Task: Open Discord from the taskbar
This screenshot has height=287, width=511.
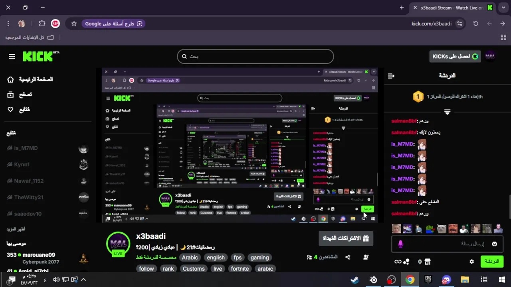Action: pos(446,280)
